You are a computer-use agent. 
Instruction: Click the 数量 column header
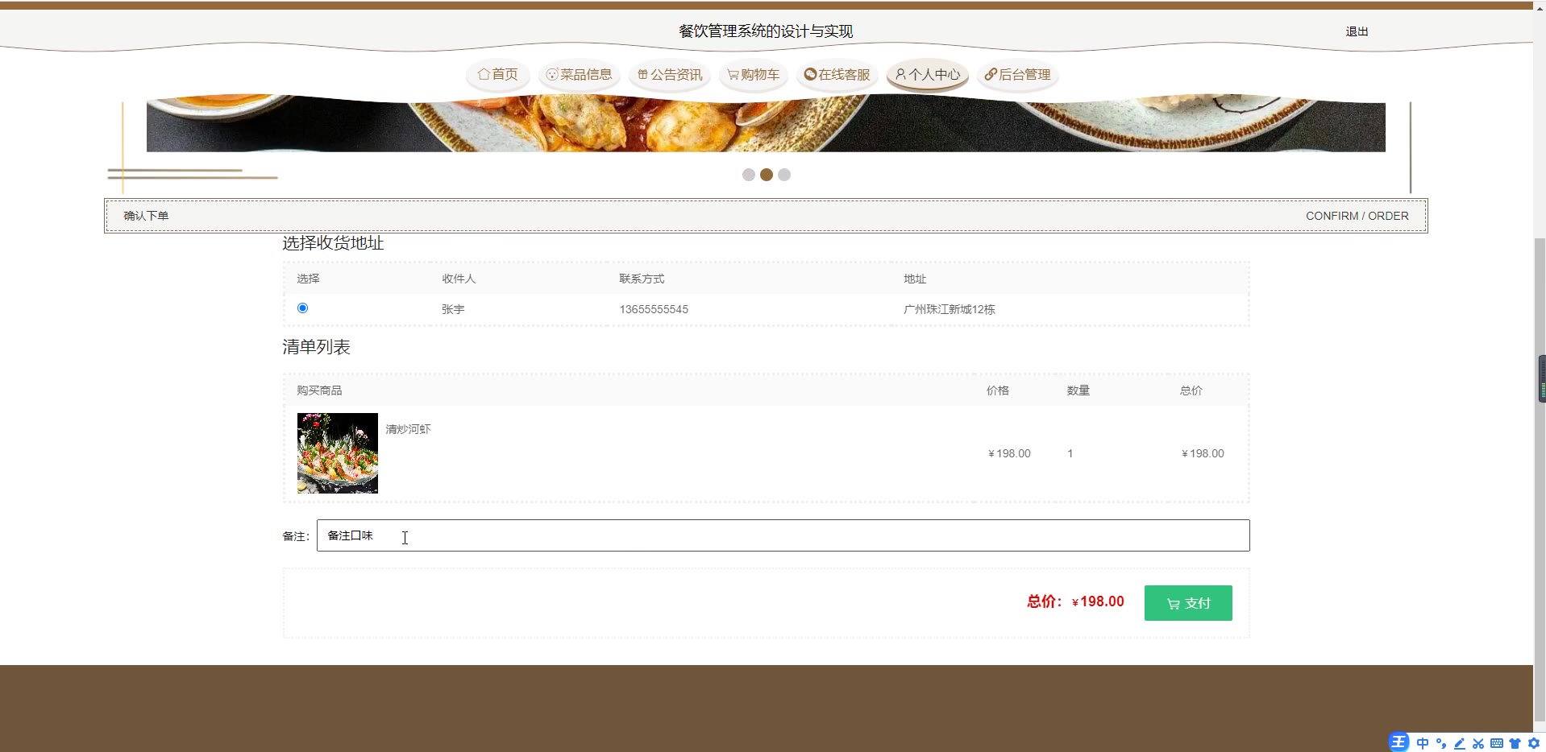tap(1078, 390)
